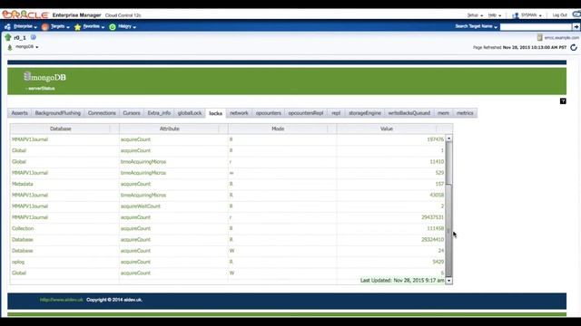This screenshot has height=326, width=581.
Task: Switch to the mem tab
Action: point(443,113)
